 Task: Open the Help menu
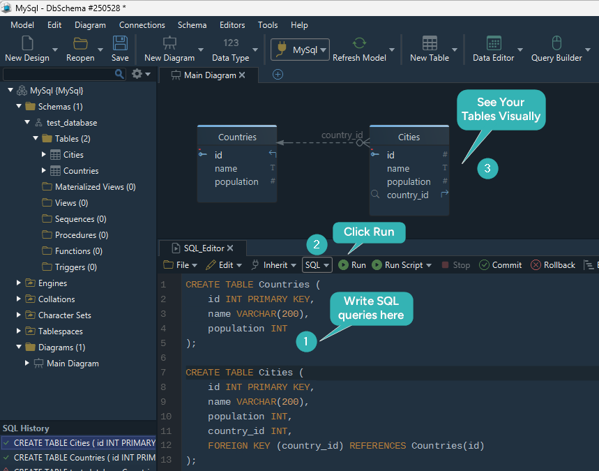coord(299,25)
